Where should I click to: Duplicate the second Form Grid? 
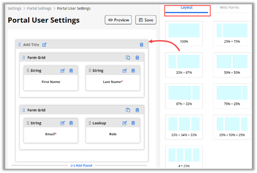[128, 110]
